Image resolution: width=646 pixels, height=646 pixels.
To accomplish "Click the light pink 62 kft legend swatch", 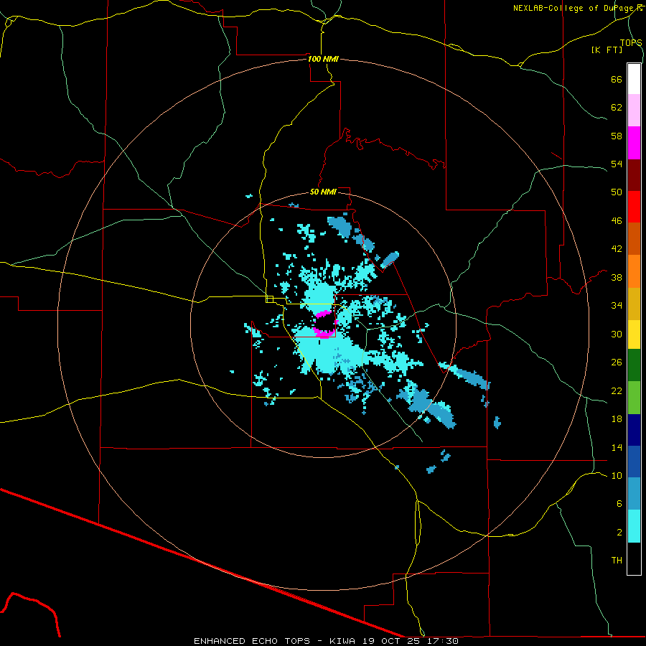I will (634, 111).
